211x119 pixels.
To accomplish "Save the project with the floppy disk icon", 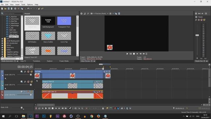I will click(x=9, y=9).
